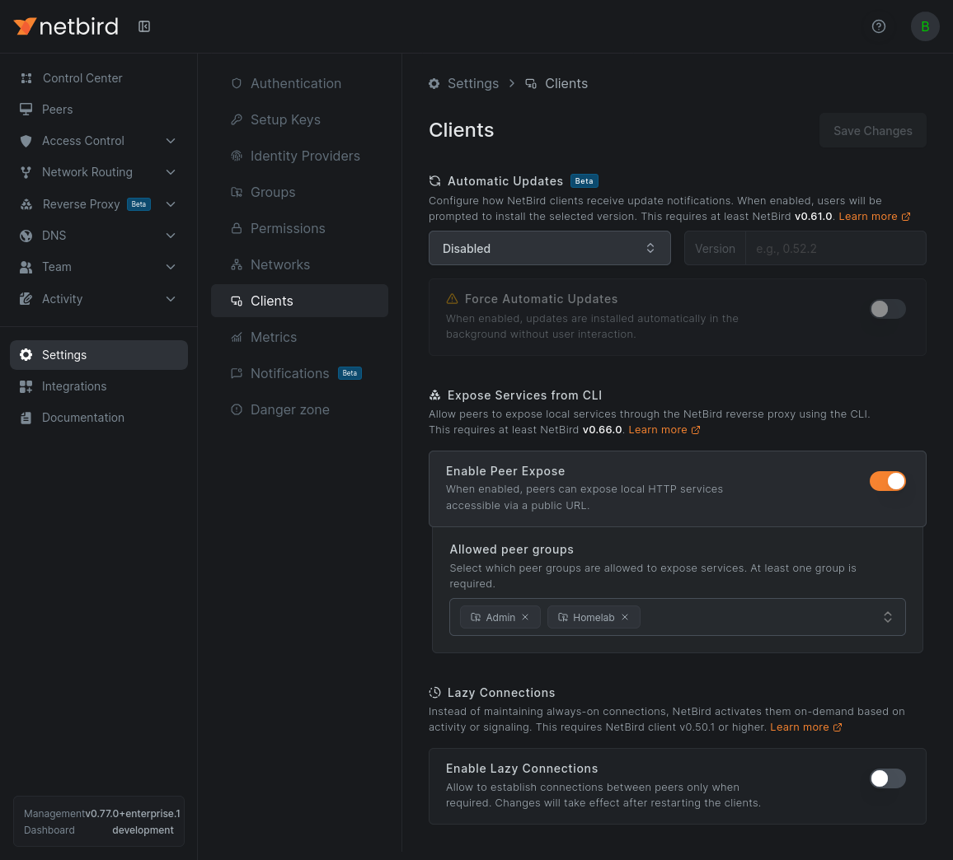Screen dimensions: 953x860
Task: Open Authentication settings tab
Action: 299,83
